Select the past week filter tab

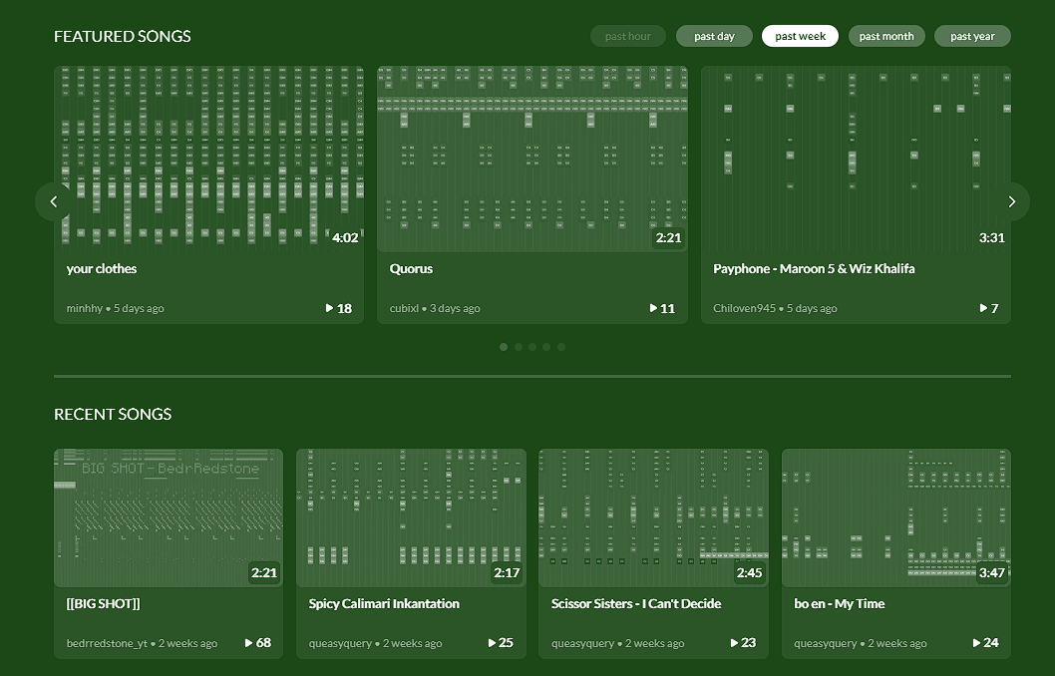coord(800,36)
